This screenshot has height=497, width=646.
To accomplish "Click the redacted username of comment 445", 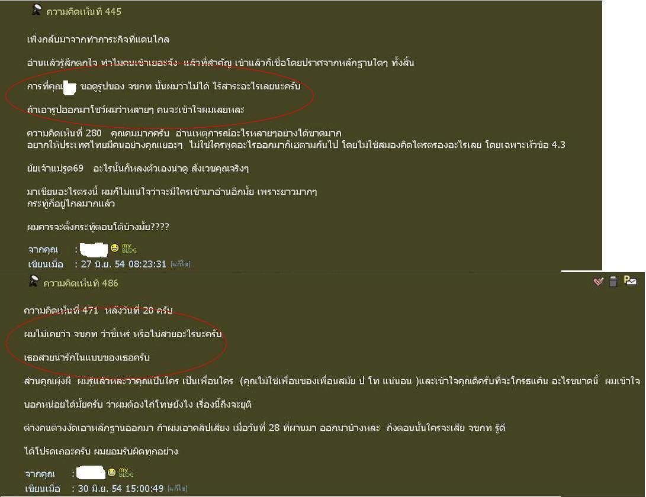I will pyautogui.click(x=94, y=250).
